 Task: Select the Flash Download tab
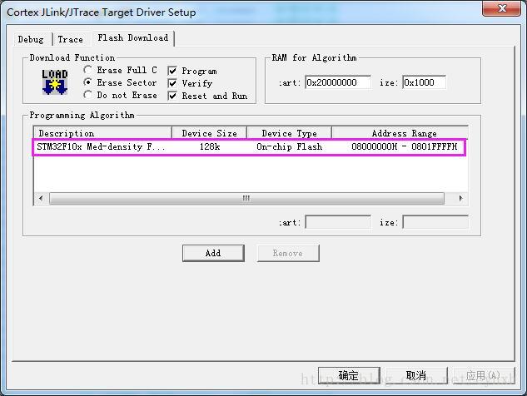[133, 38]
